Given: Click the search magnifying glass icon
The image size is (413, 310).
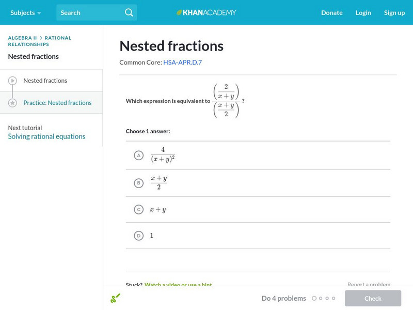Looking at the screenshot, I should [x=129, y=12].
